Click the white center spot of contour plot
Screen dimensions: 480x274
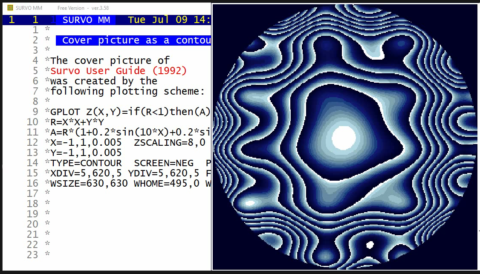coord(344,138)
